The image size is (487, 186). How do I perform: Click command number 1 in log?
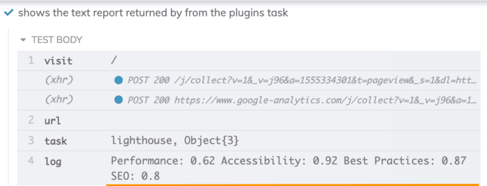(31, 60)
